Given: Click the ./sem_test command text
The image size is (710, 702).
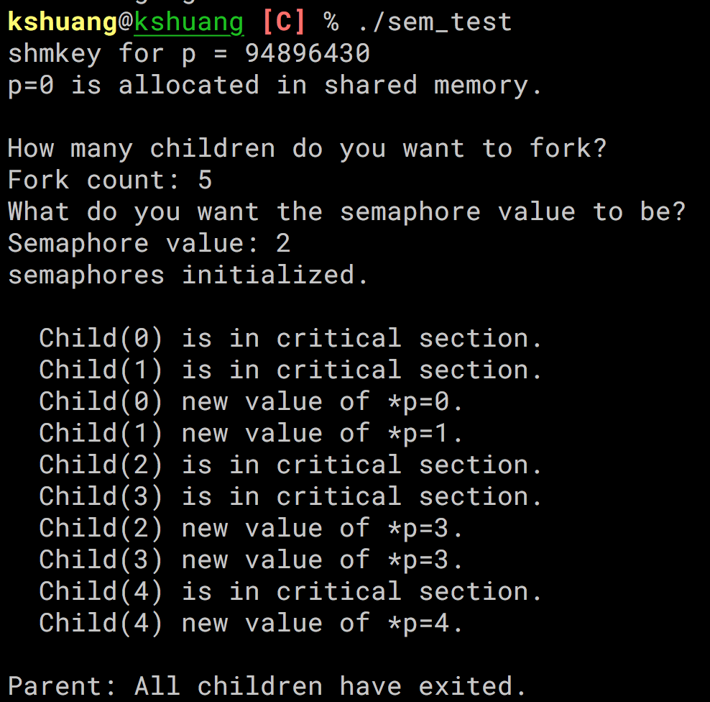Looking at the screenshot, I should point(434,22).
